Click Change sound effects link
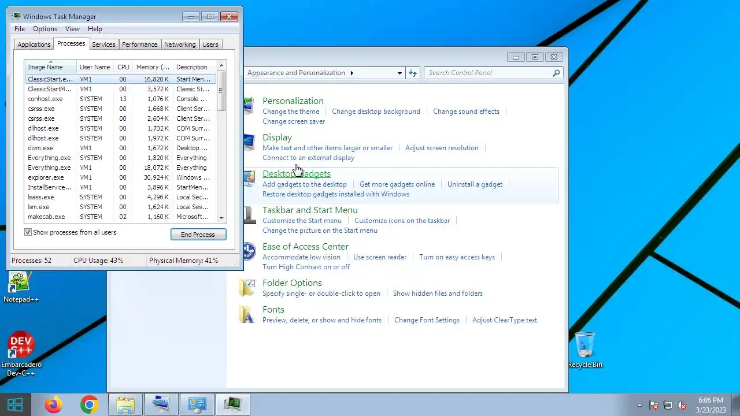The height and width of the screenshot is (416, 740). pyautogui.click(x=466, y=112)
